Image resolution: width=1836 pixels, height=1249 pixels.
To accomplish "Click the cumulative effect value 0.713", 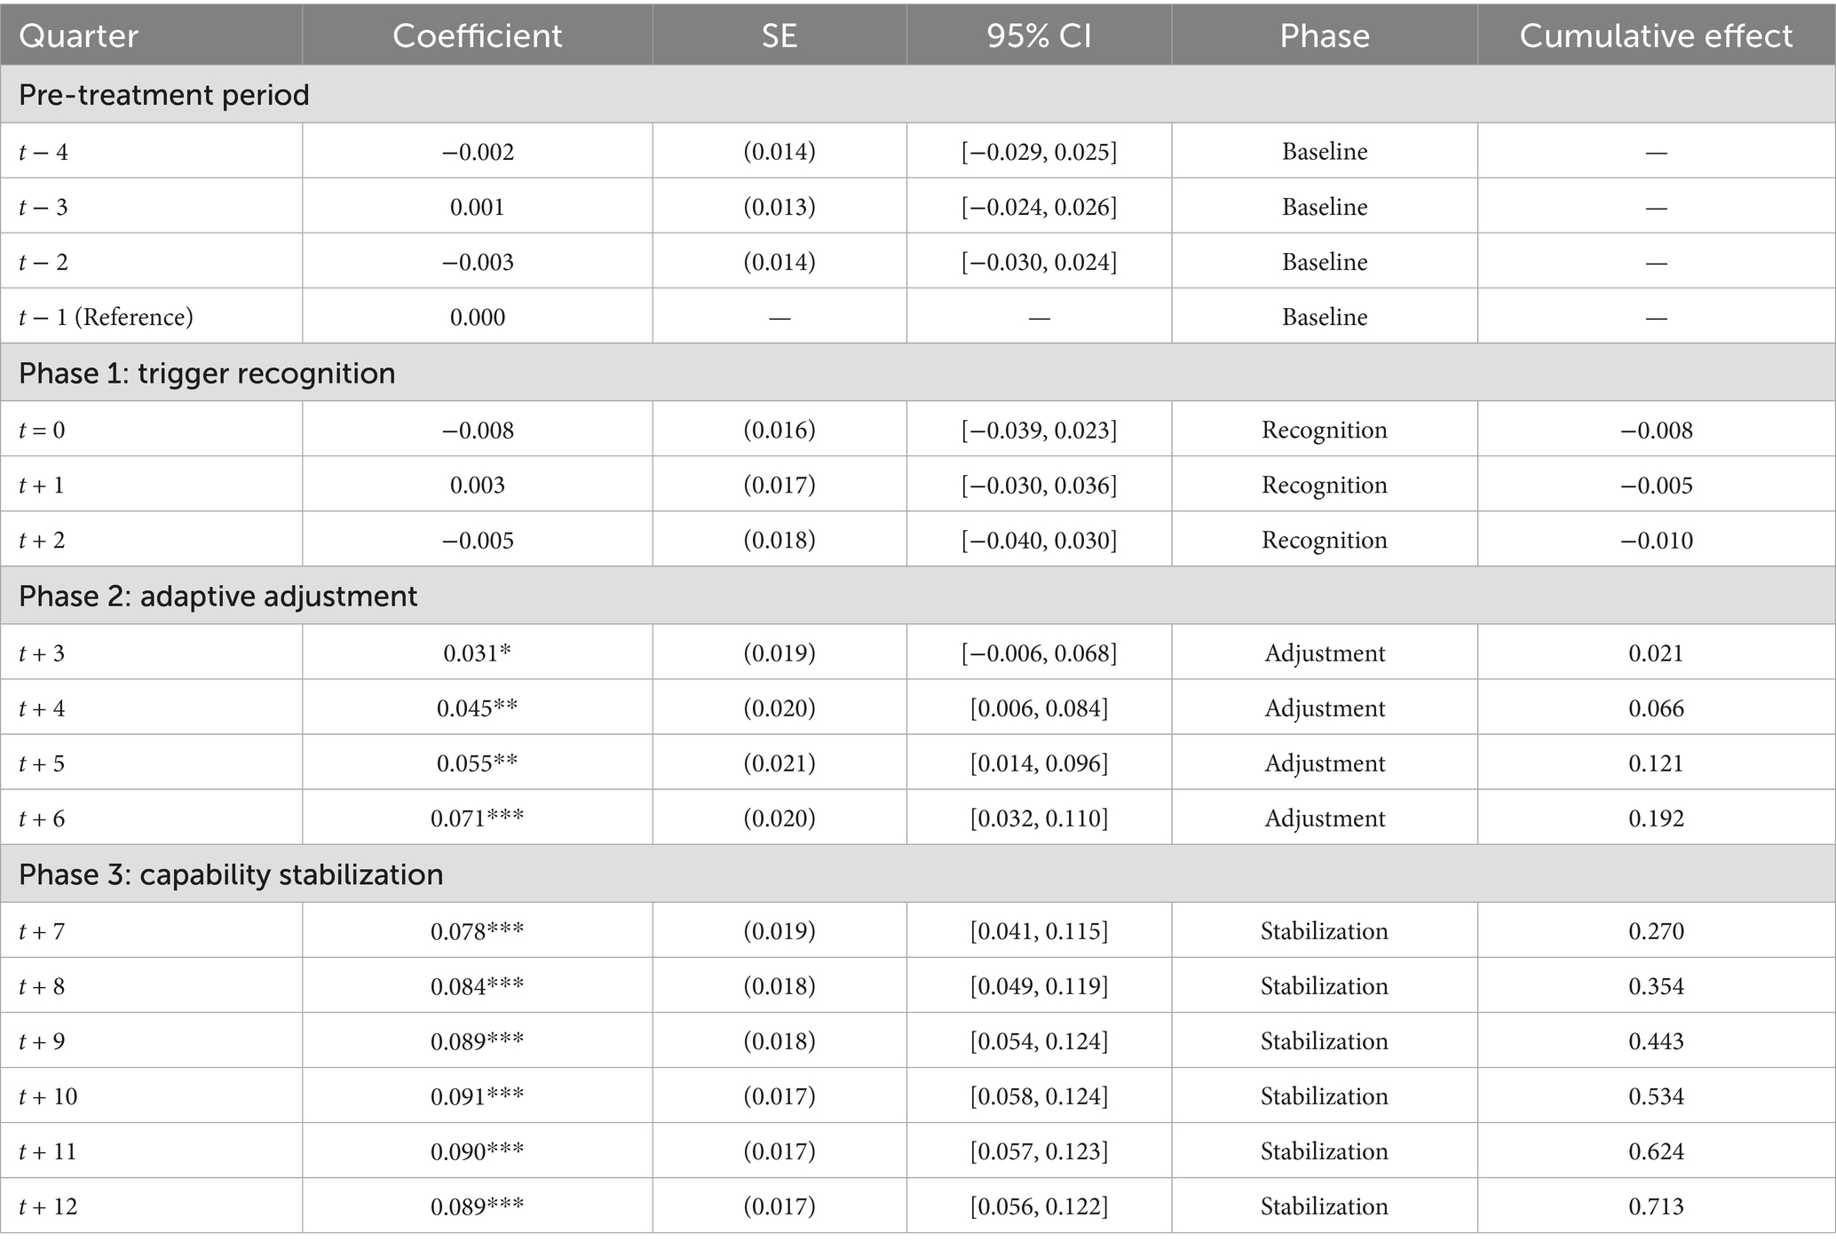I will pos(1656,1206).
